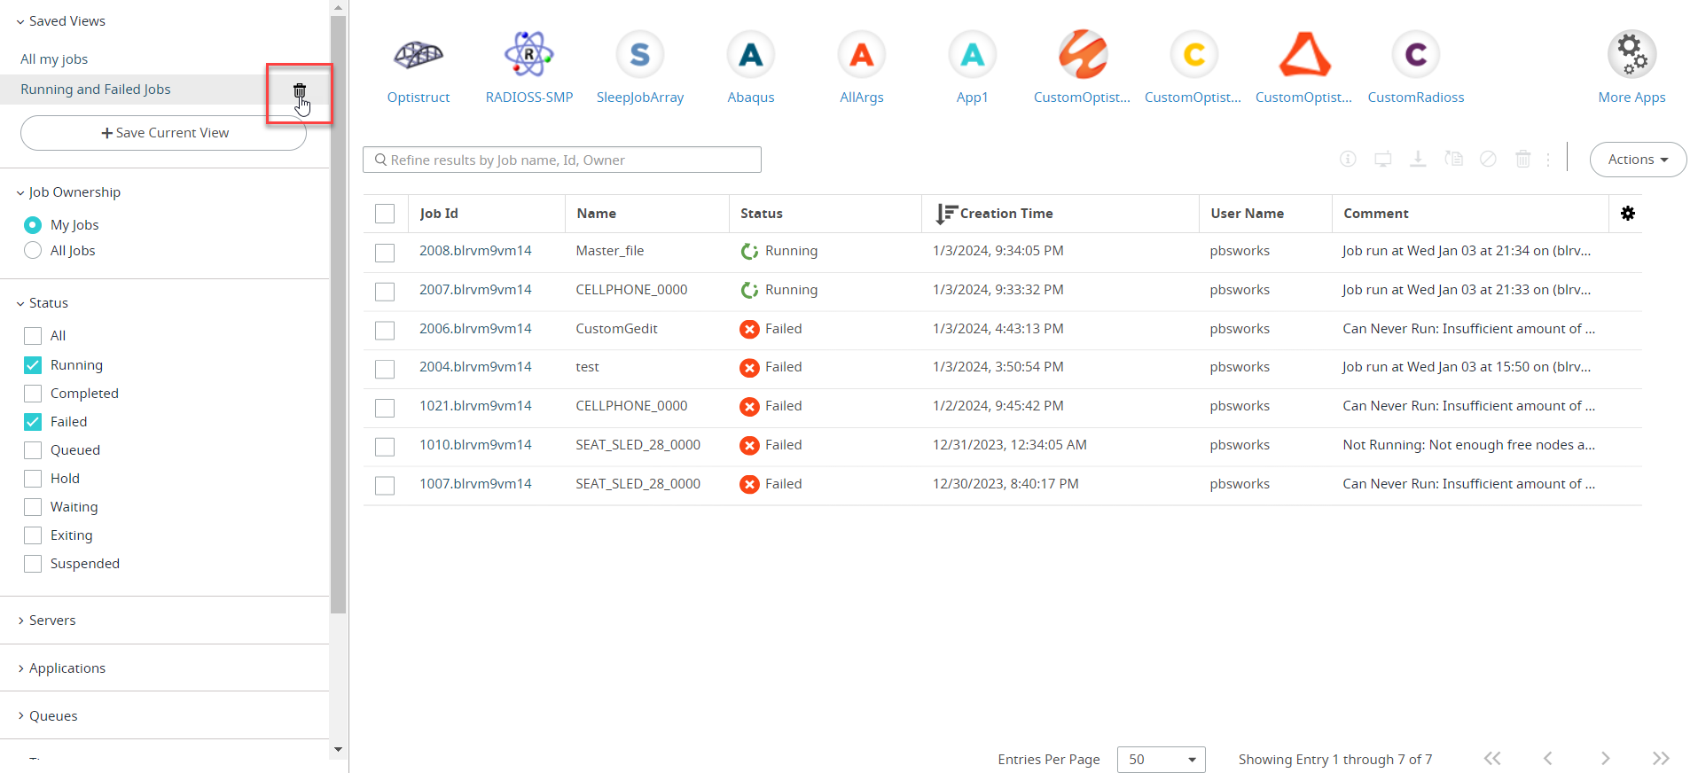Click the job search refine field
1698x773 pixels.
pyautogui.click(x=562, y=160)
